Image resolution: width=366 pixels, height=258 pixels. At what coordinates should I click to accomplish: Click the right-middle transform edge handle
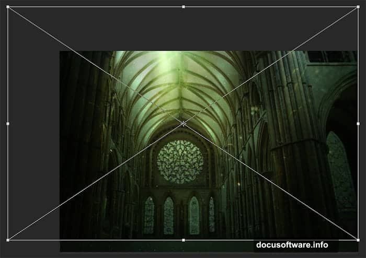tap(358, 124)
